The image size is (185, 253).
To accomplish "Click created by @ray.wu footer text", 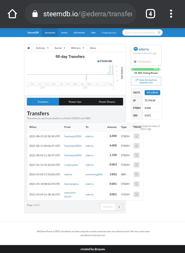I will point(93,249).
